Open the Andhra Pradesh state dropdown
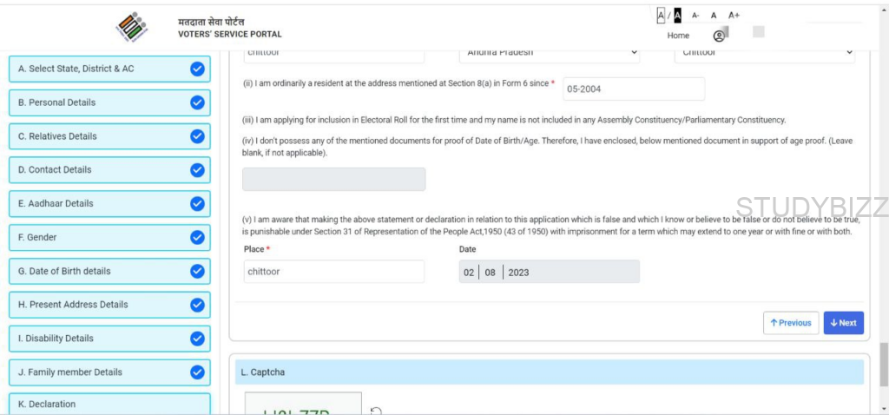This screenshot has height=415, width=889. point(549,53)
